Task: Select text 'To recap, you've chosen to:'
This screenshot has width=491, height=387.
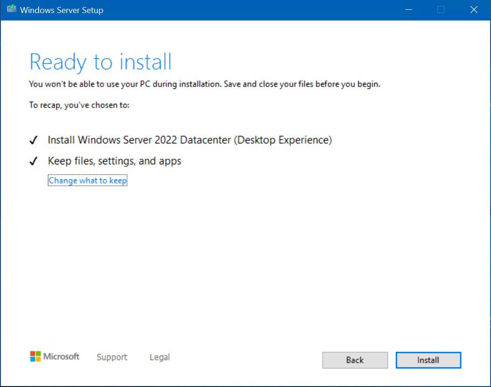Action: [79, 105]
